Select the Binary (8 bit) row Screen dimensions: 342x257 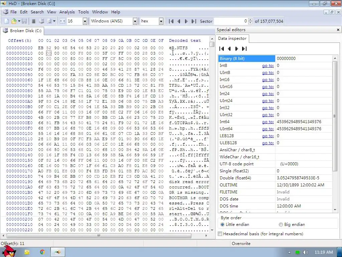(275, 59)
